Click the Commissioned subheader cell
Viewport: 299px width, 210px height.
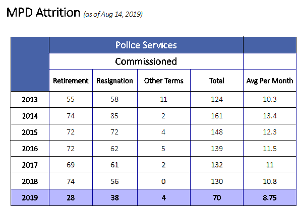click(146, 61)
